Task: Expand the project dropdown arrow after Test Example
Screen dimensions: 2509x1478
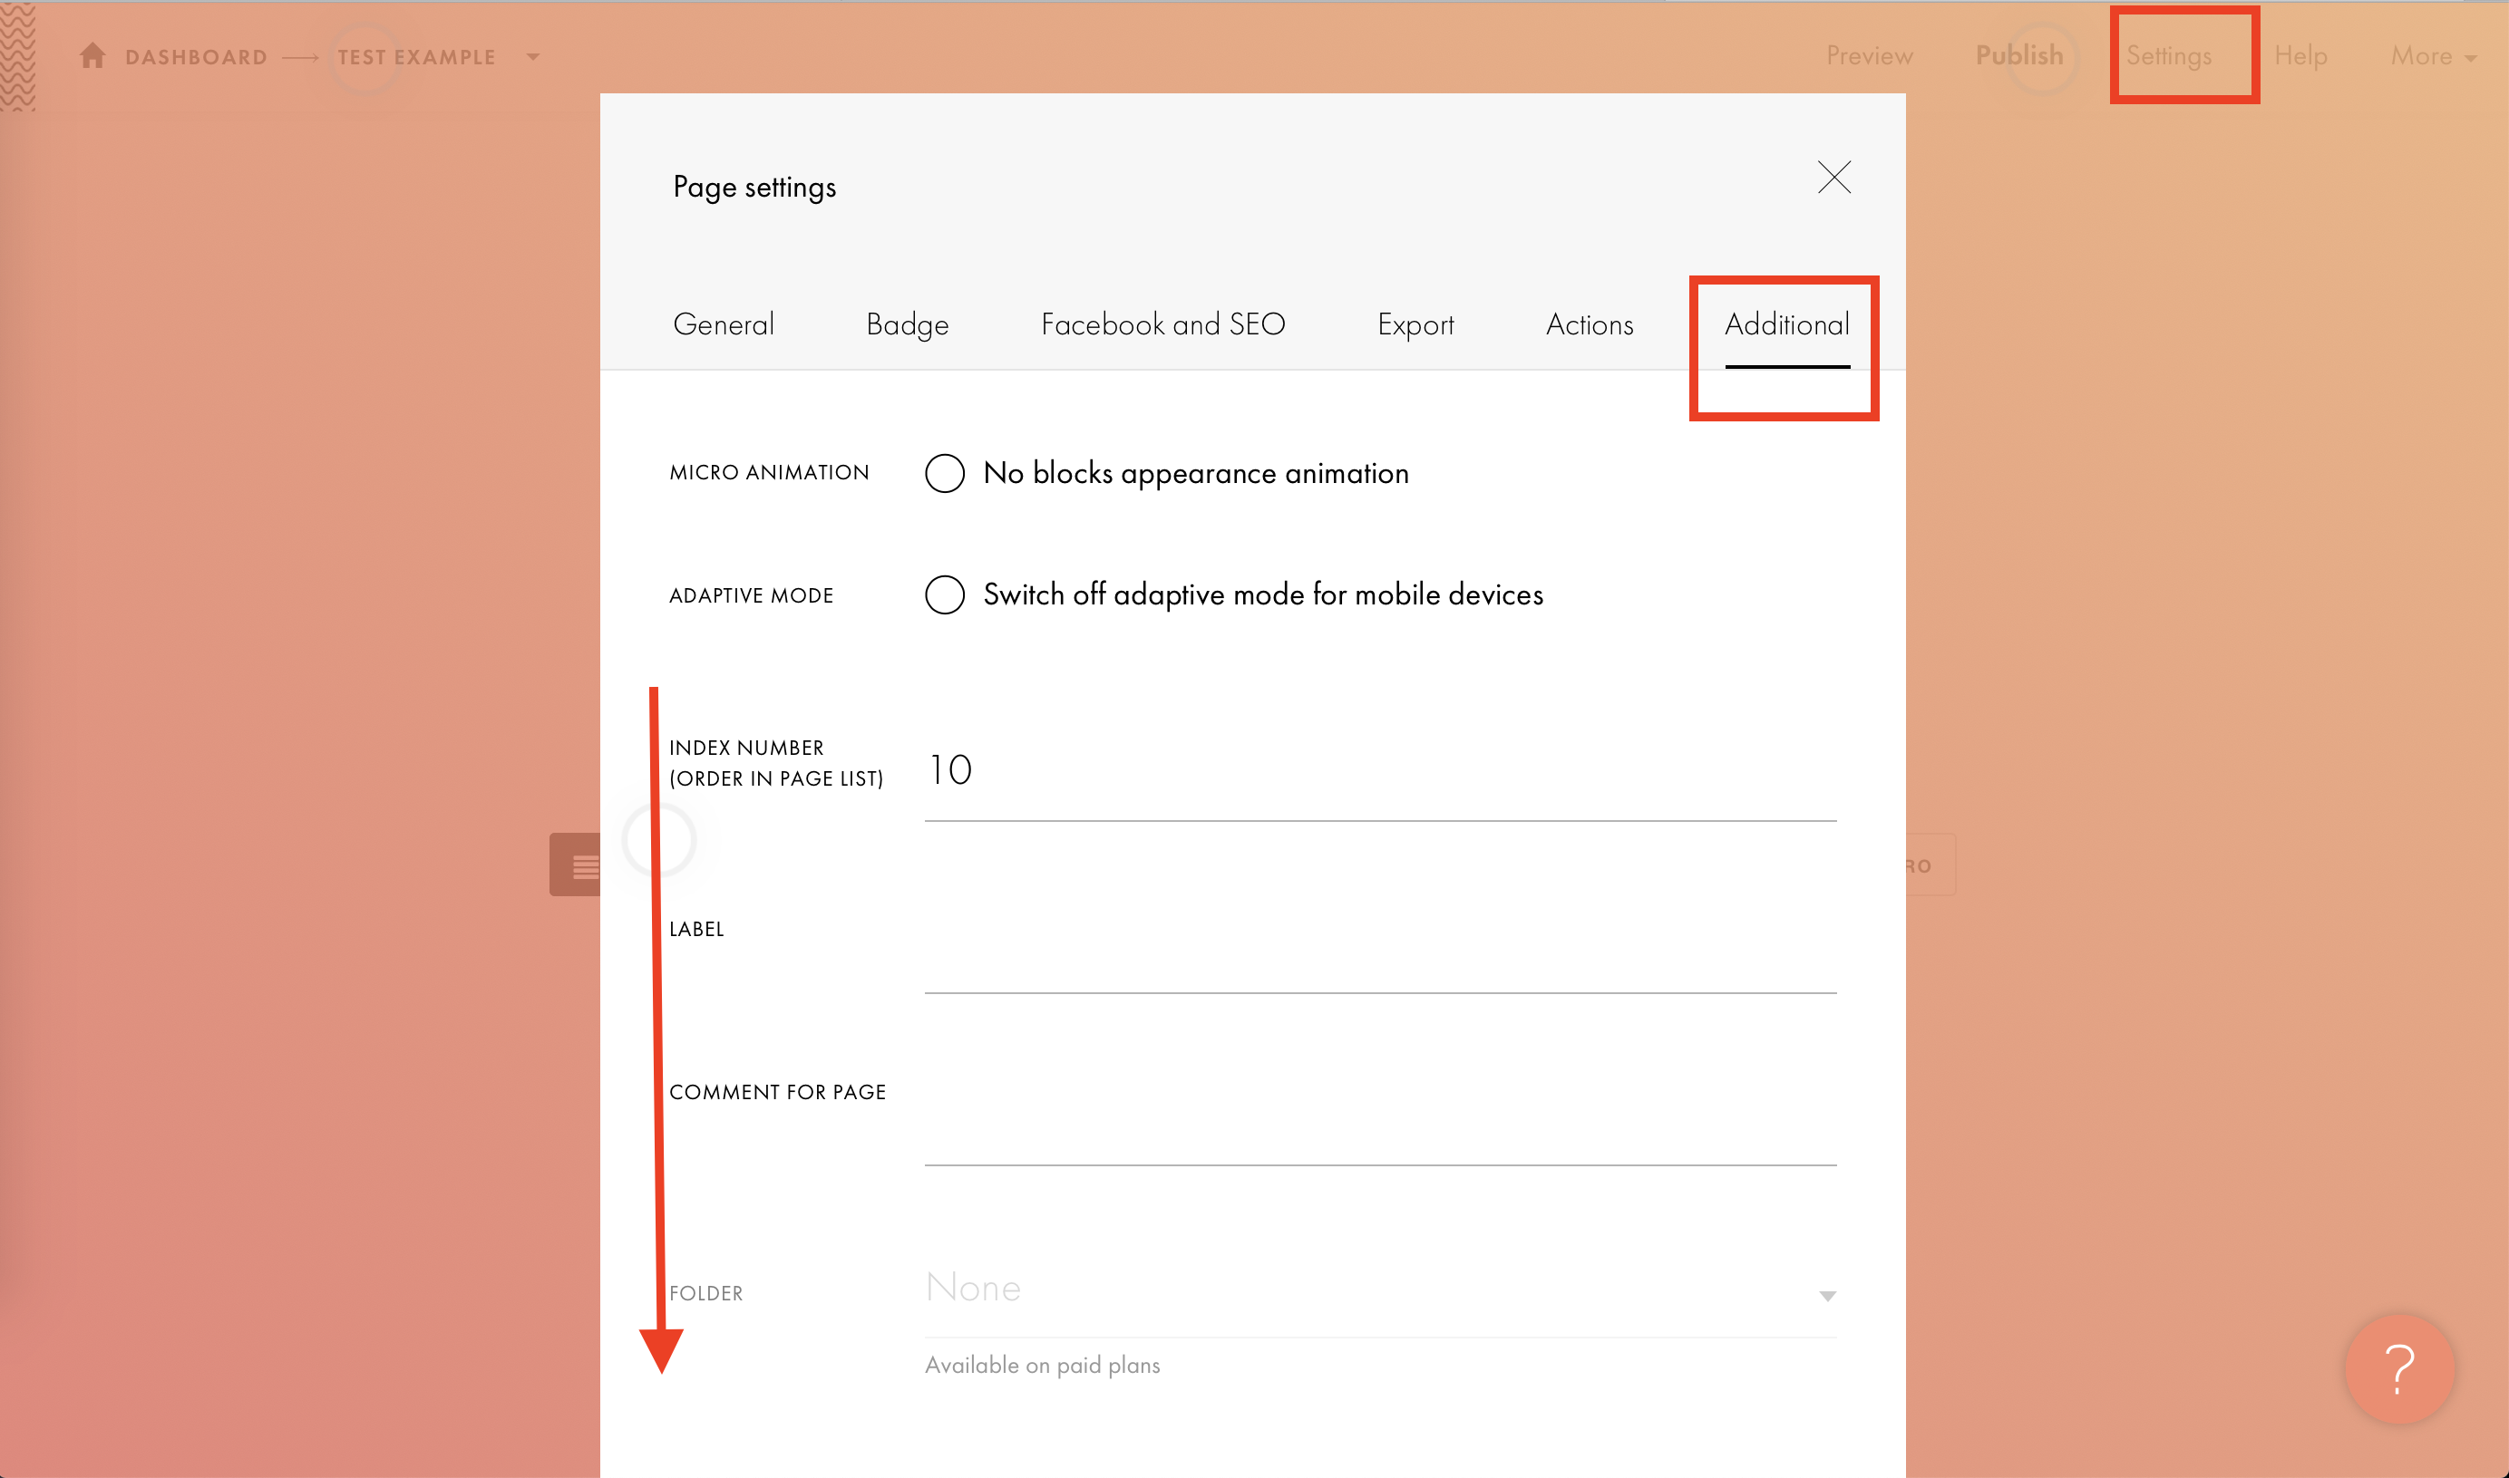Action: [533, 57]
